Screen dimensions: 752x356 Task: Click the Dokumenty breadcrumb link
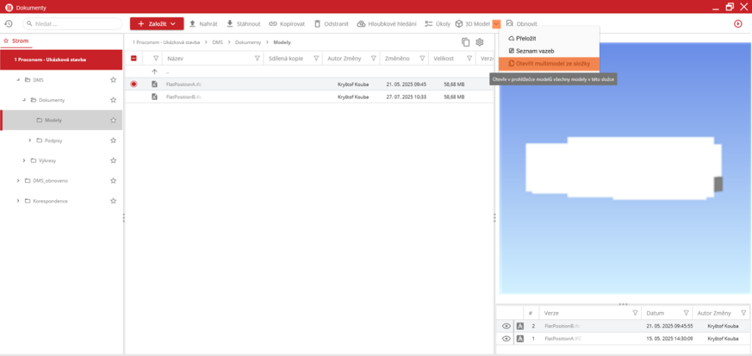pos(249,44)
